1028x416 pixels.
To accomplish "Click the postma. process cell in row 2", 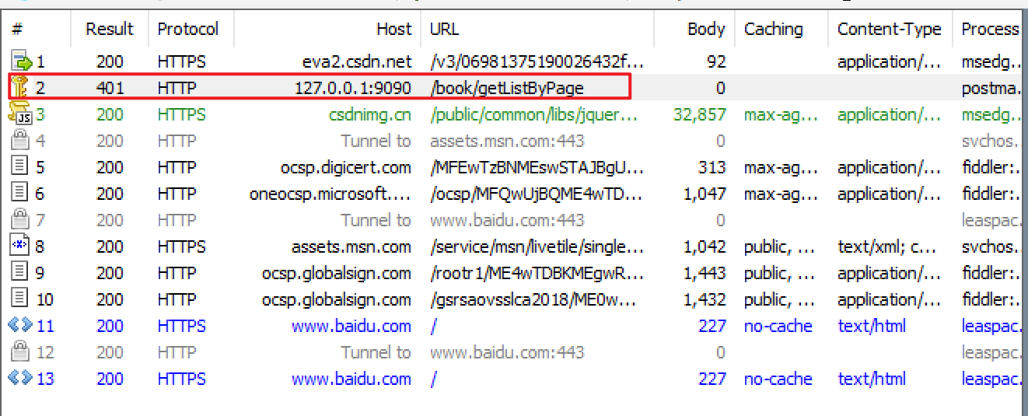I will point(990,88).
